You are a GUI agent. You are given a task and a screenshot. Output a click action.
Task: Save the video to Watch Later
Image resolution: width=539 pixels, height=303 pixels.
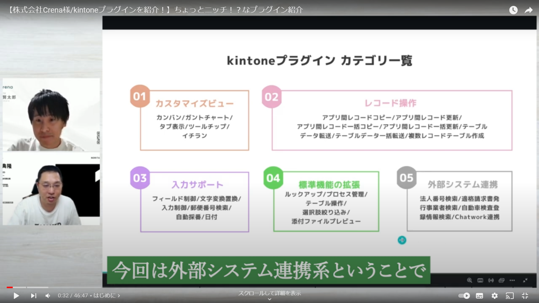click(x=513, y=10)
